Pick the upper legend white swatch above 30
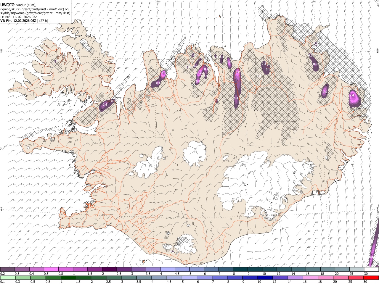The height and width of the screenshot is (284, 379). pos(371,270)
